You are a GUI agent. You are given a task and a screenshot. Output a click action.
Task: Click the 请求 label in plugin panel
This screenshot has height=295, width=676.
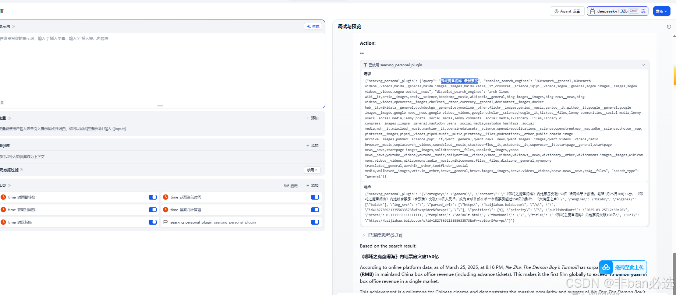[x=367, y=74]
